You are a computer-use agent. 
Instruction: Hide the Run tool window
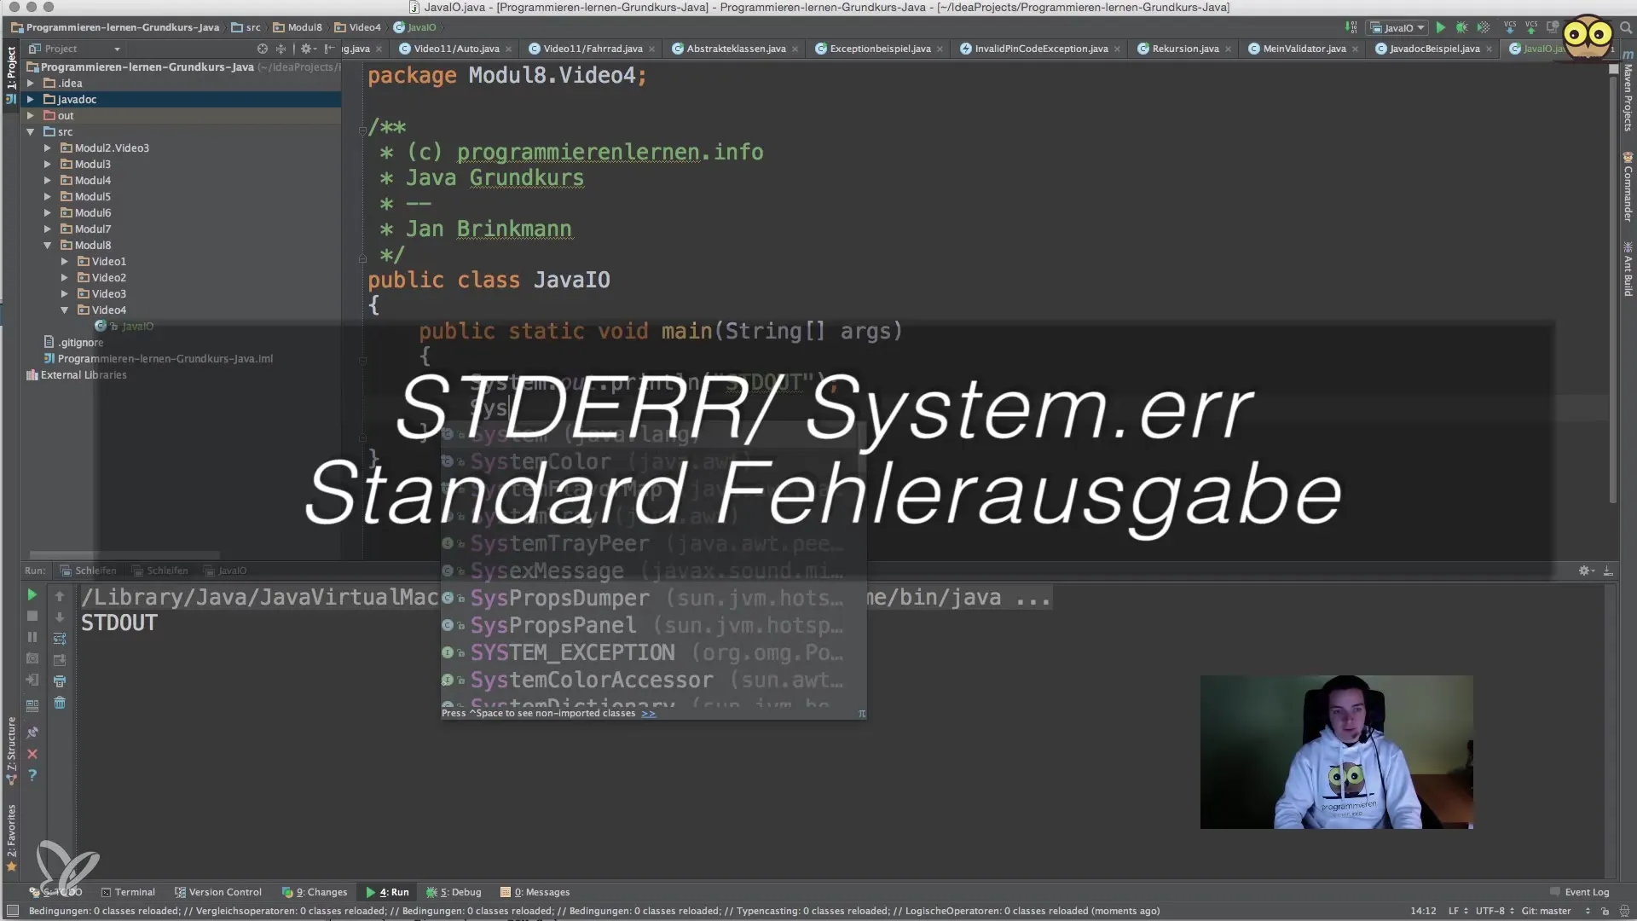pyautogui.click(x=1608, y=571)
